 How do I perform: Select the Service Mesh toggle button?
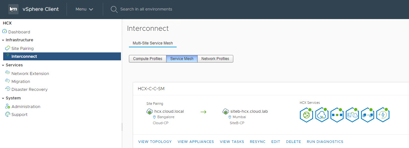click(182, 59)
